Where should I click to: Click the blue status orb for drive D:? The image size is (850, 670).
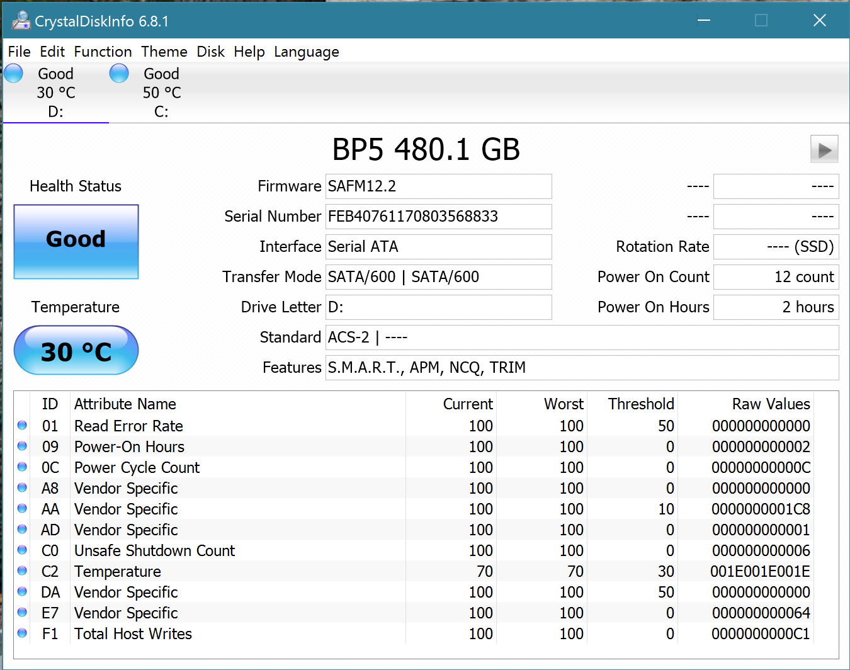click(x=13, y=74)
